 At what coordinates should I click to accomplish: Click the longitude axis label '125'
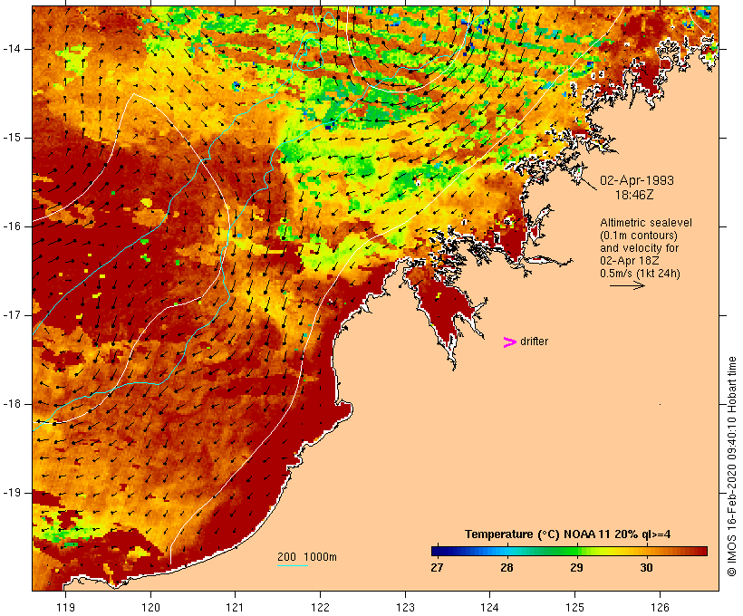pyautogui.click(x=575, y=607)
